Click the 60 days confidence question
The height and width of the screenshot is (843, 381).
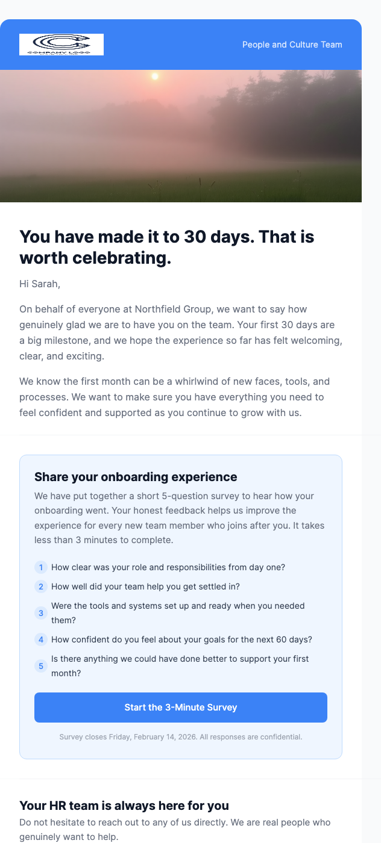click(x=181, y=639)
